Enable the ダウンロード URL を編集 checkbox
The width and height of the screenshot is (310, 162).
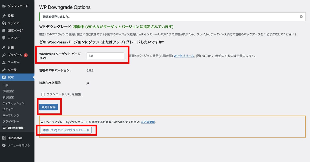pyautogui.click(x=43, y=95)
